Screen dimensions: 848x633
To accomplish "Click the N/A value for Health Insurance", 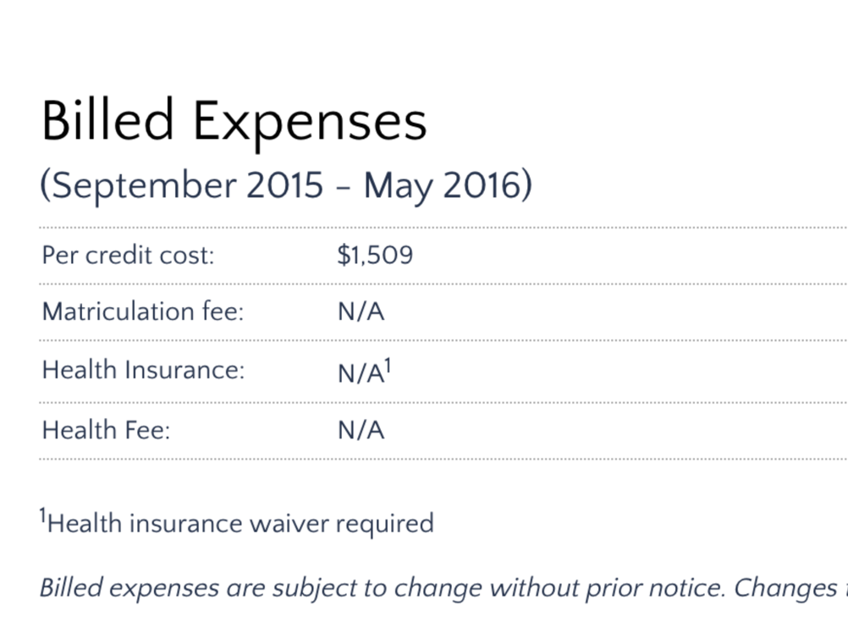I will [359, 373].
